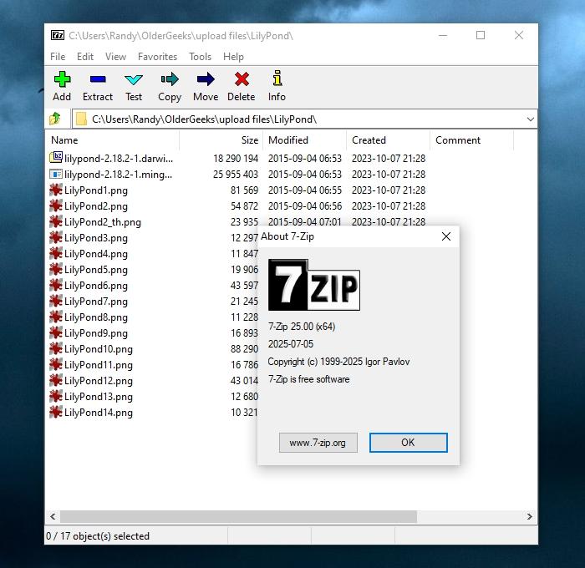Select the Copy toolbar icon
The image size is (585, 568).
click(170, 79)
